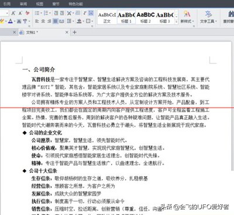Apply the paragraph shading fill
The width and height of the screenshot is (234, 215).
[x=79, y=21]
